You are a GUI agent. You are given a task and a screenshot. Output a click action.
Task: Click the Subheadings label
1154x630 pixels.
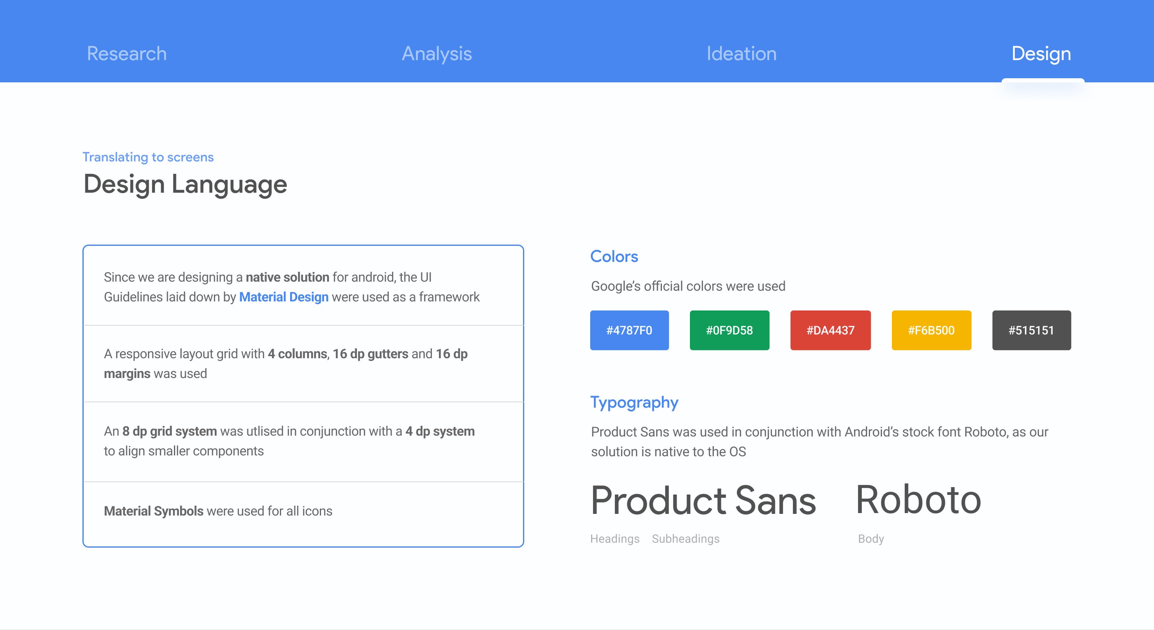[x=685, y=539]
